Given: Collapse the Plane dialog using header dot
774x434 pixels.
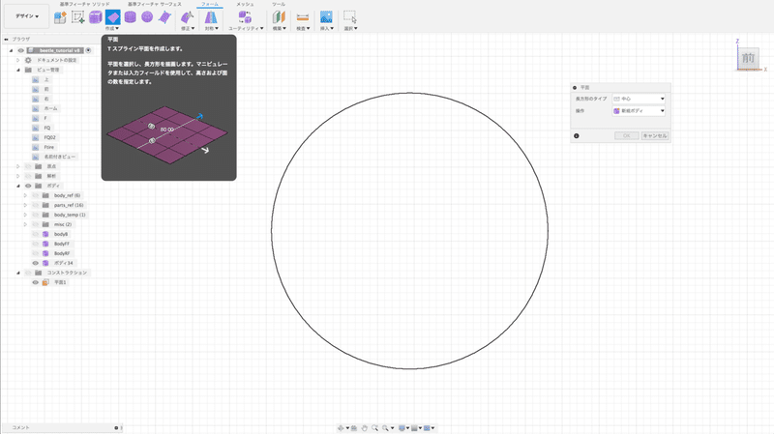Looking at the screenshot, I should (575, 88).
